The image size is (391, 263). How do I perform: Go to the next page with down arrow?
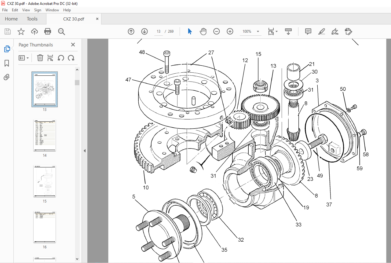144,31
